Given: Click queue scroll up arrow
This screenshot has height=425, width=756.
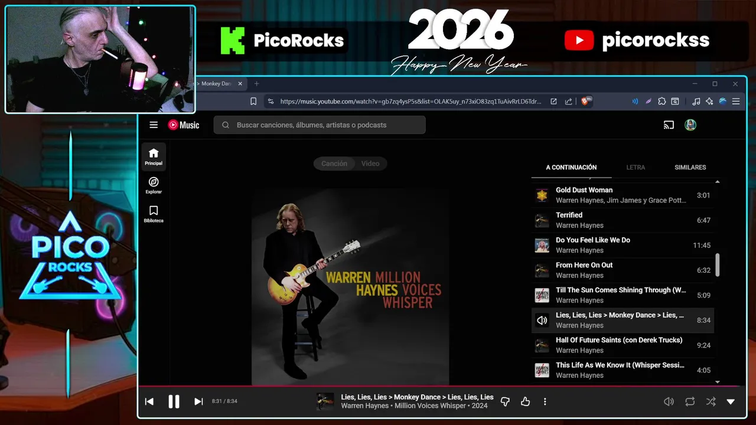Looking at the screenshot, I should (718, 182).
